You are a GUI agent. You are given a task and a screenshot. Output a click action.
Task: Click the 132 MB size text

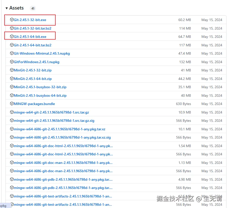pyautogui.click(x=185, y=62)
